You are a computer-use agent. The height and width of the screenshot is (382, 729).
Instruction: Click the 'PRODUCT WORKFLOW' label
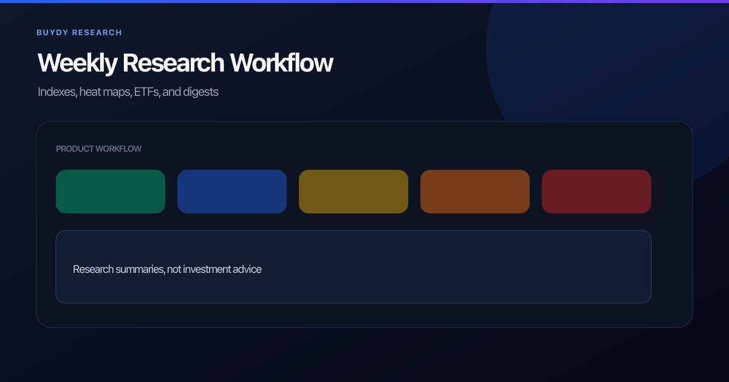pyautogui.click(x=98, y=149)
